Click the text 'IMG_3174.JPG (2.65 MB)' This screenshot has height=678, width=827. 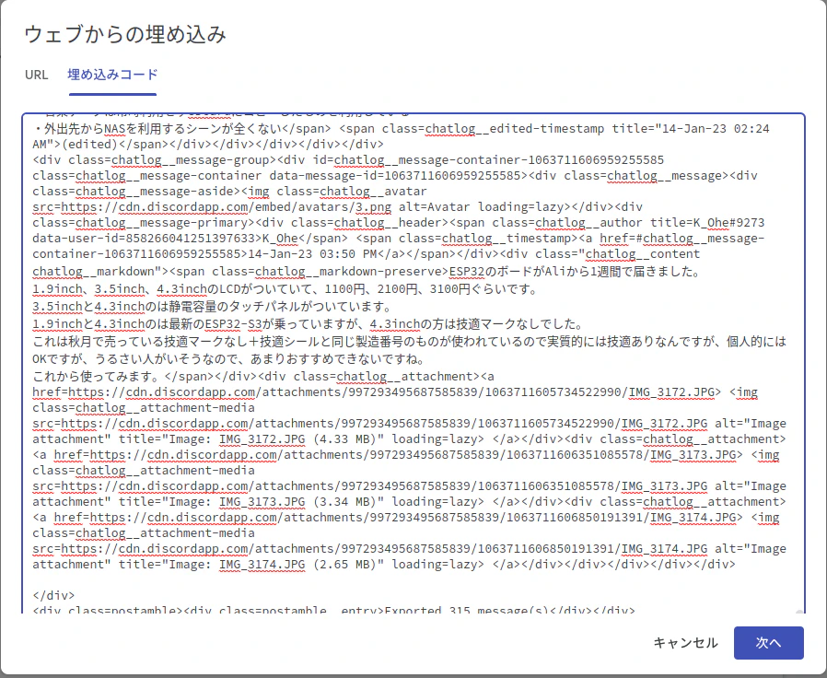[x=297, y=564]
